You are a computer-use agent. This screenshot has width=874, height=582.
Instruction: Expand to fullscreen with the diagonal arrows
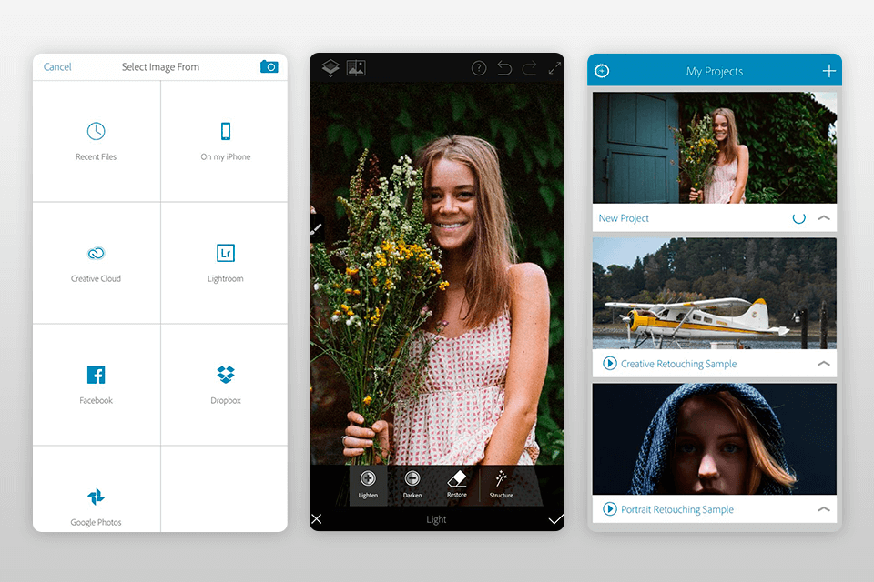555,67
